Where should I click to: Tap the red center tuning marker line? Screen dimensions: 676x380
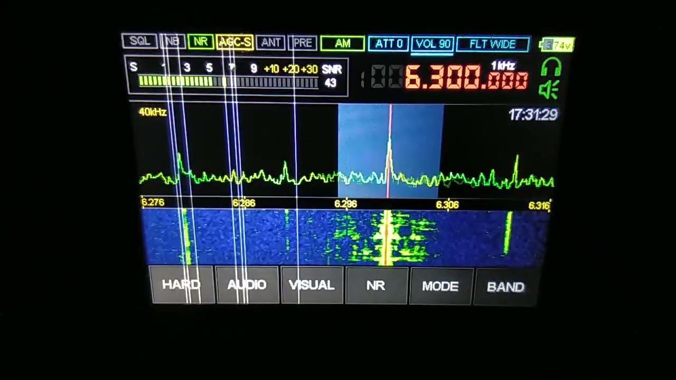[x=390, y=151]
